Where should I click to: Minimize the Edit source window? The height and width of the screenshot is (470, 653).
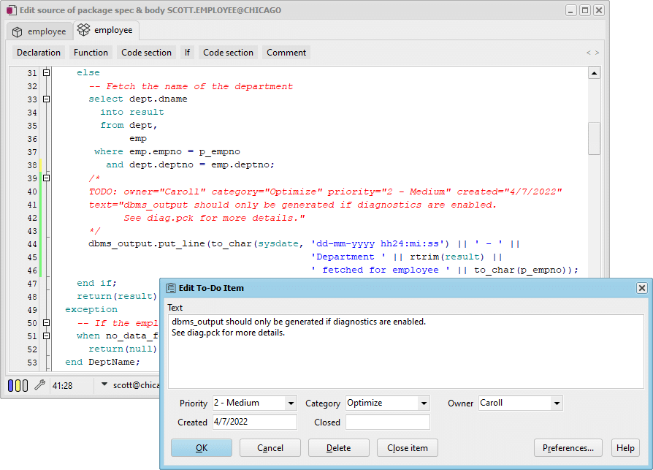[x=571, y=10]
